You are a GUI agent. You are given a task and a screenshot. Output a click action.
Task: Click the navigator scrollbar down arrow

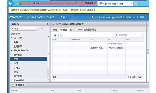(48, 79)
